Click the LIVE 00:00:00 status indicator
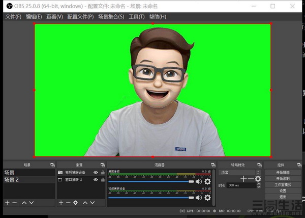Screen dimensions: 305x218 click(x=195, y=211)
